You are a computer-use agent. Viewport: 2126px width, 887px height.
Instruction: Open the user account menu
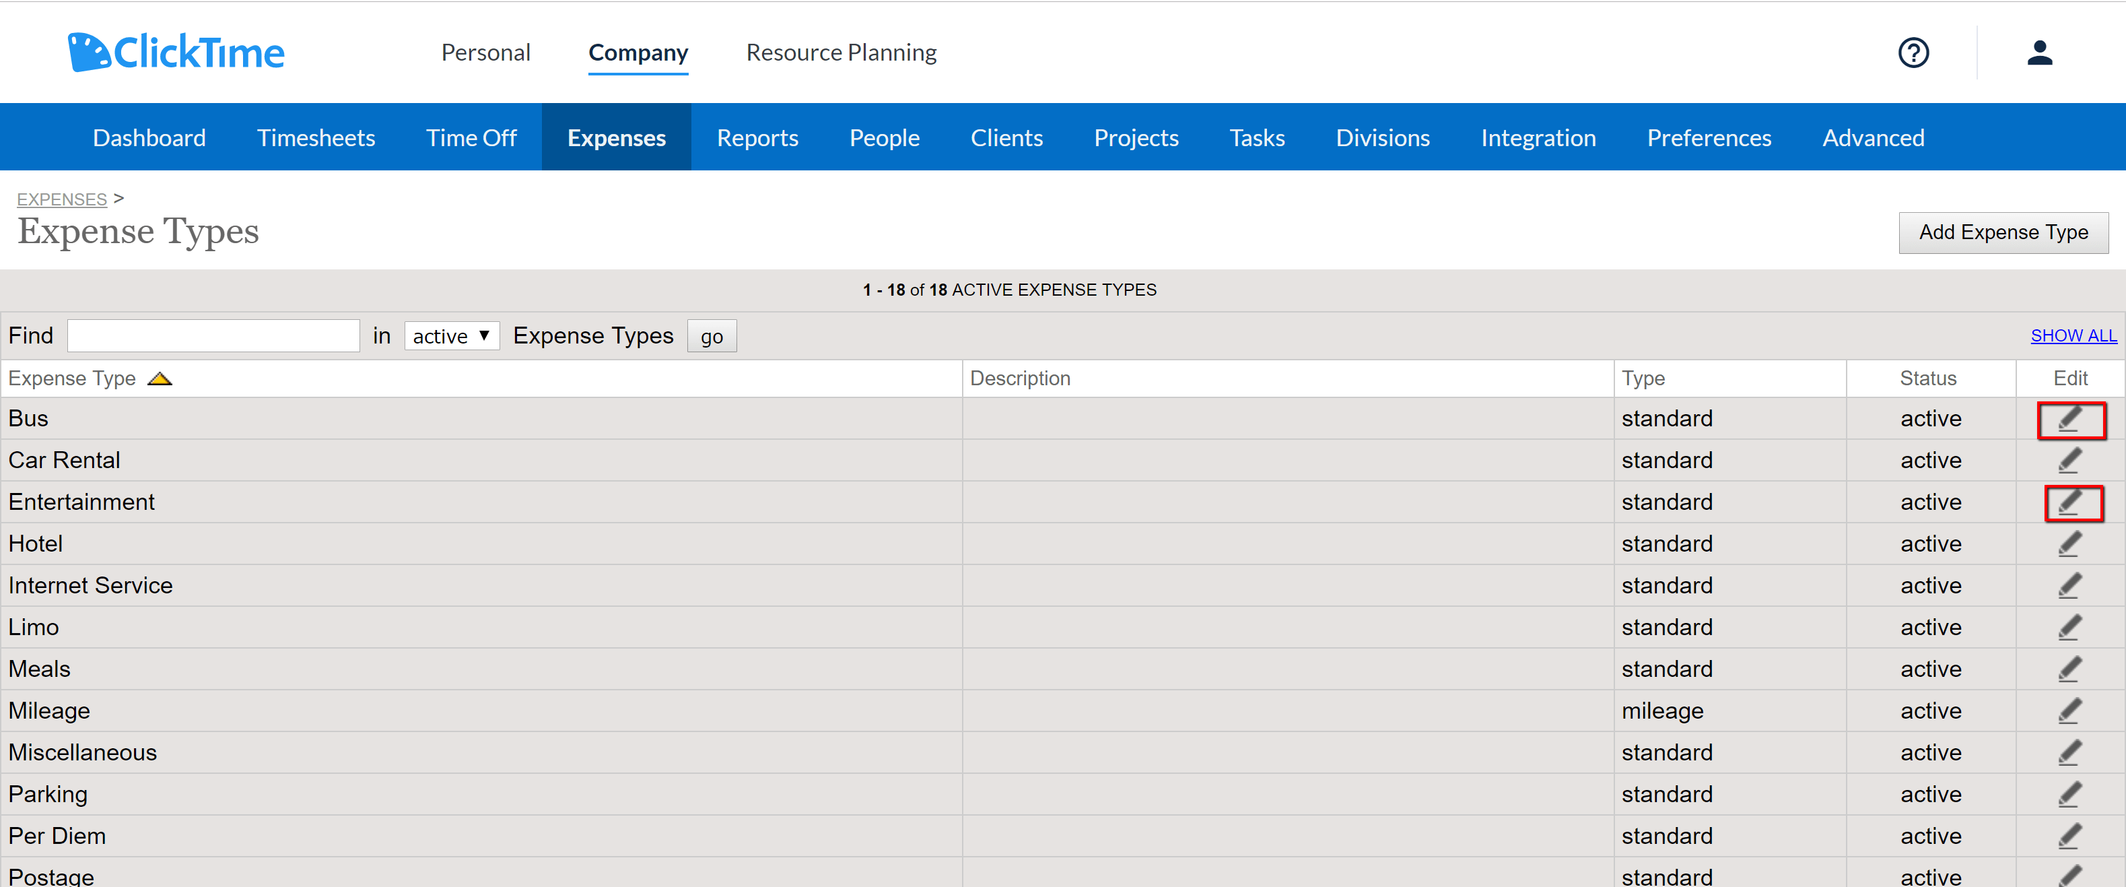coord(2039,52)
